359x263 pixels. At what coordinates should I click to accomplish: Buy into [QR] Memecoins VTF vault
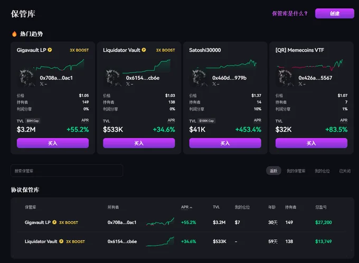311,143
